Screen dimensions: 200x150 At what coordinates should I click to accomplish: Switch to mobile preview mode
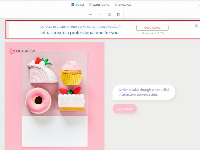pyautogui.click(x=118, y=15)
